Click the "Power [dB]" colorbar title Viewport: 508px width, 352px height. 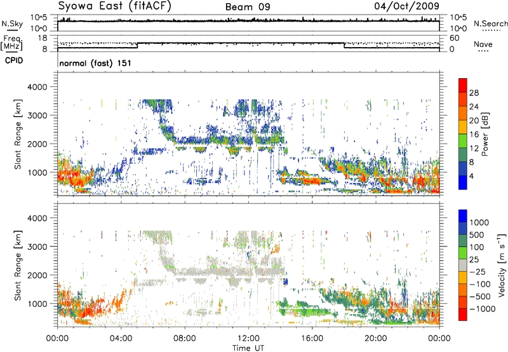tap(485, 134)
